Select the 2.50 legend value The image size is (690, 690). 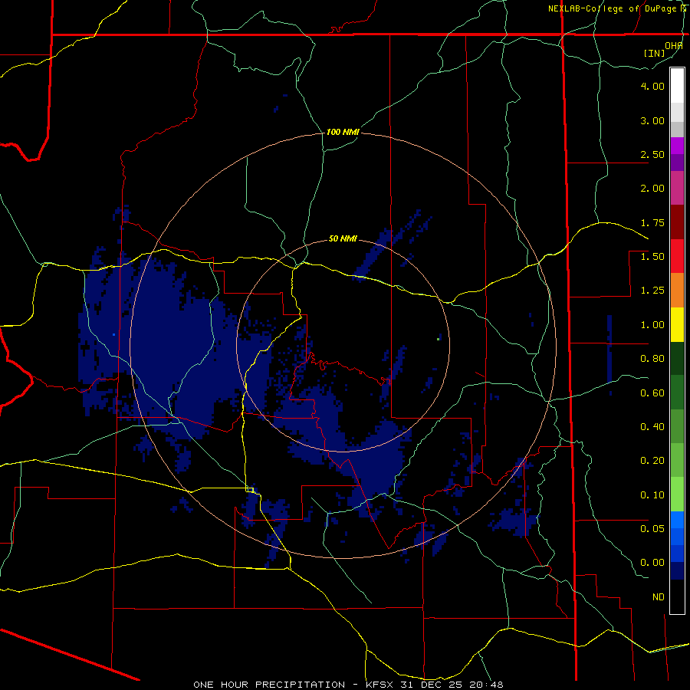(652, 154)
